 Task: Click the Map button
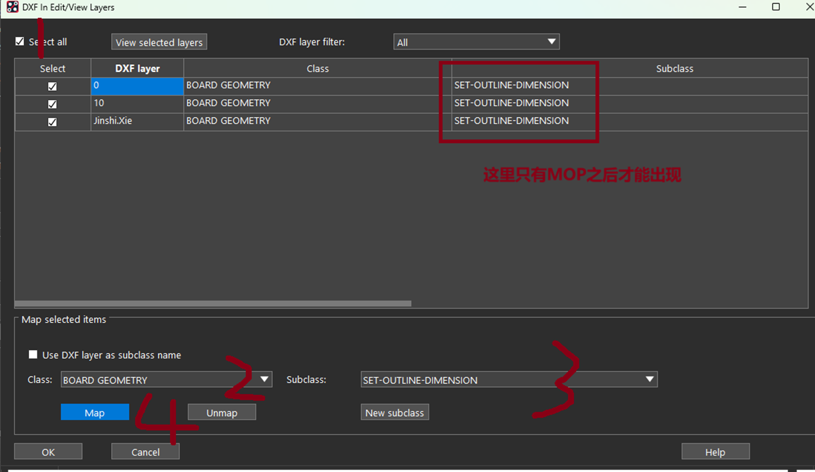coord(95,412)
